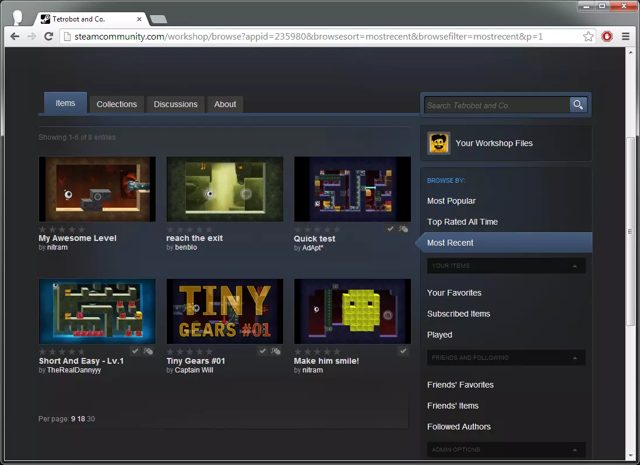Click the star rating under reach the exit
The height and width of the screenshot is (465, 640).
click(x=190, y=229)
